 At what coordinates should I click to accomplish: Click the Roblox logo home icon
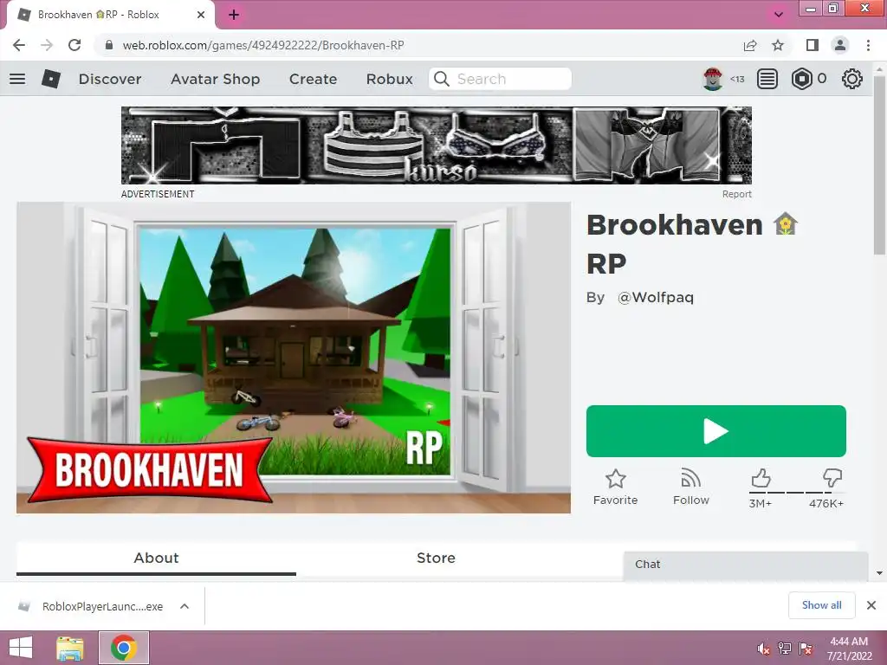tap(51, 79)
